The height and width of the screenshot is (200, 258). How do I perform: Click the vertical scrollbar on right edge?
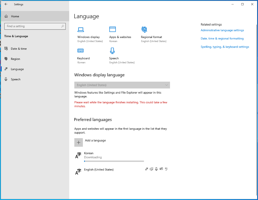coord(256,110)
